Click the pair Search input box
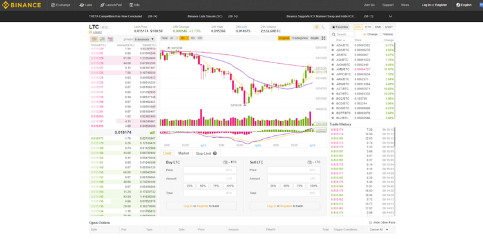Screen dimensions: 483x239 click(343, 35)
